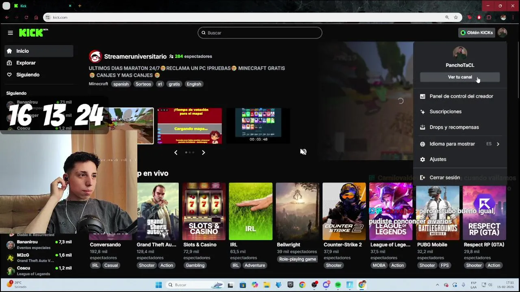Open Bananirou Eventos especiales sidebar channel
Viewport: 520px width, 292px height.
(x=39, y=245)
